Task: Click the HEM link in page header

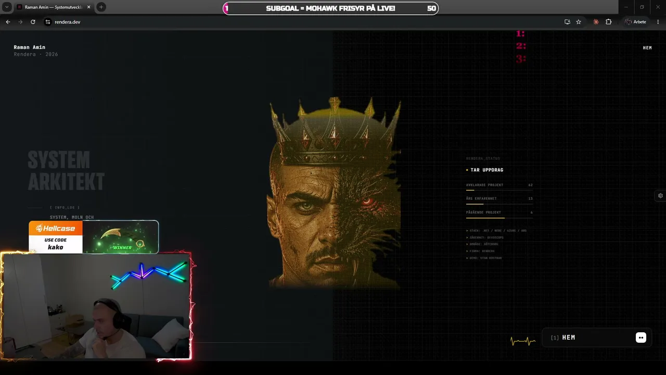Action: point(647,48)
